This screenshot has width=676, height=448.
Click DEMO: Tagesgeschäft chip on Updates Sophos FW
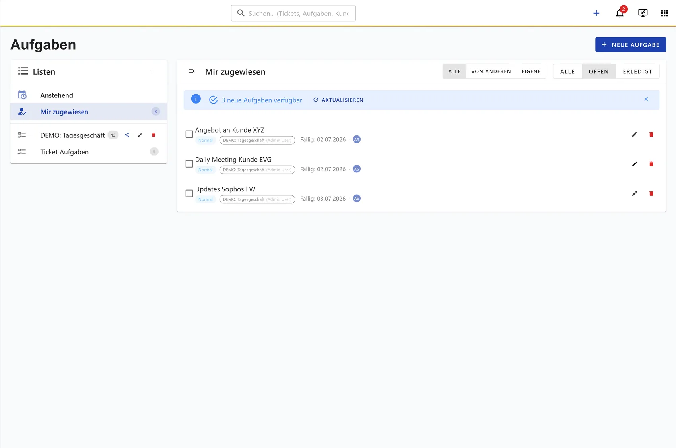coord(257,199)
